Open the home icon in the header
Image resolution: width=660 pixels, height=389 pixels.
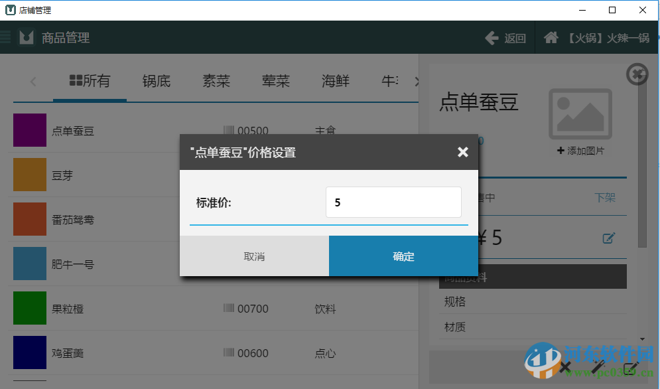(x=551, y=38)
